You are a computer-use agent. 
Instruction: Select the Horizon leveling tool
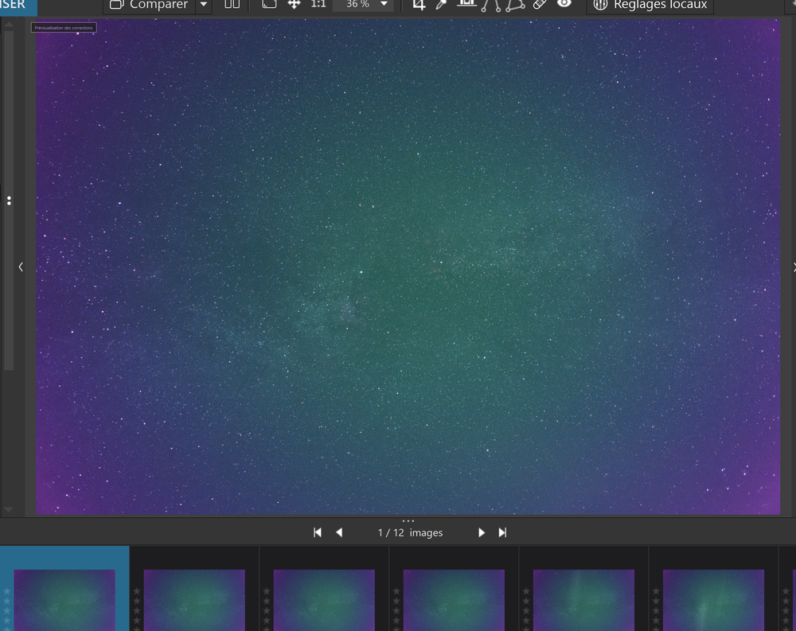pyautogui.click(x=466, y=4)
